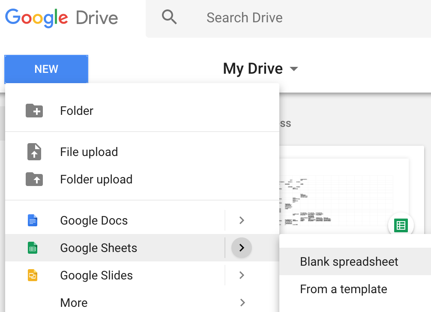Click the Search Drive input field
This screenshot has width=431, height=312.
(x=245, y=17)
